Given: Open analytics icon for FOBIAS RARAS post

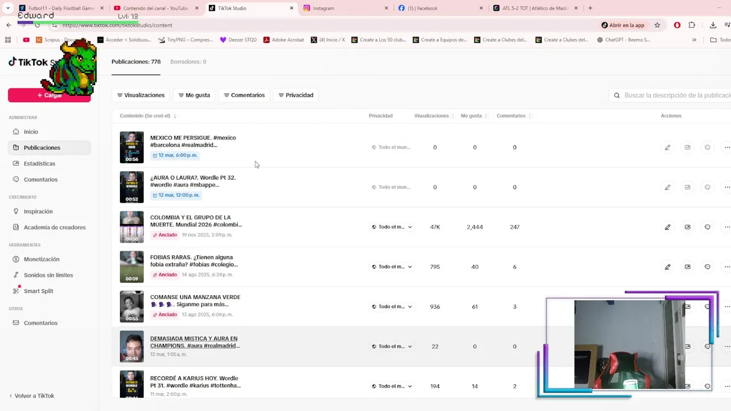Looking at the screenshot, I should 687,267.
